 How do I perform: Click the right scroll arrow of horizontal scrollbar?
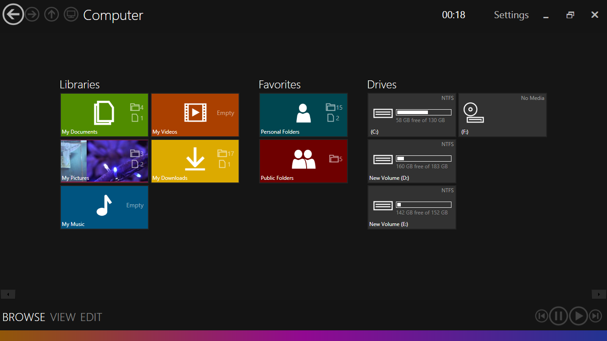599,294
